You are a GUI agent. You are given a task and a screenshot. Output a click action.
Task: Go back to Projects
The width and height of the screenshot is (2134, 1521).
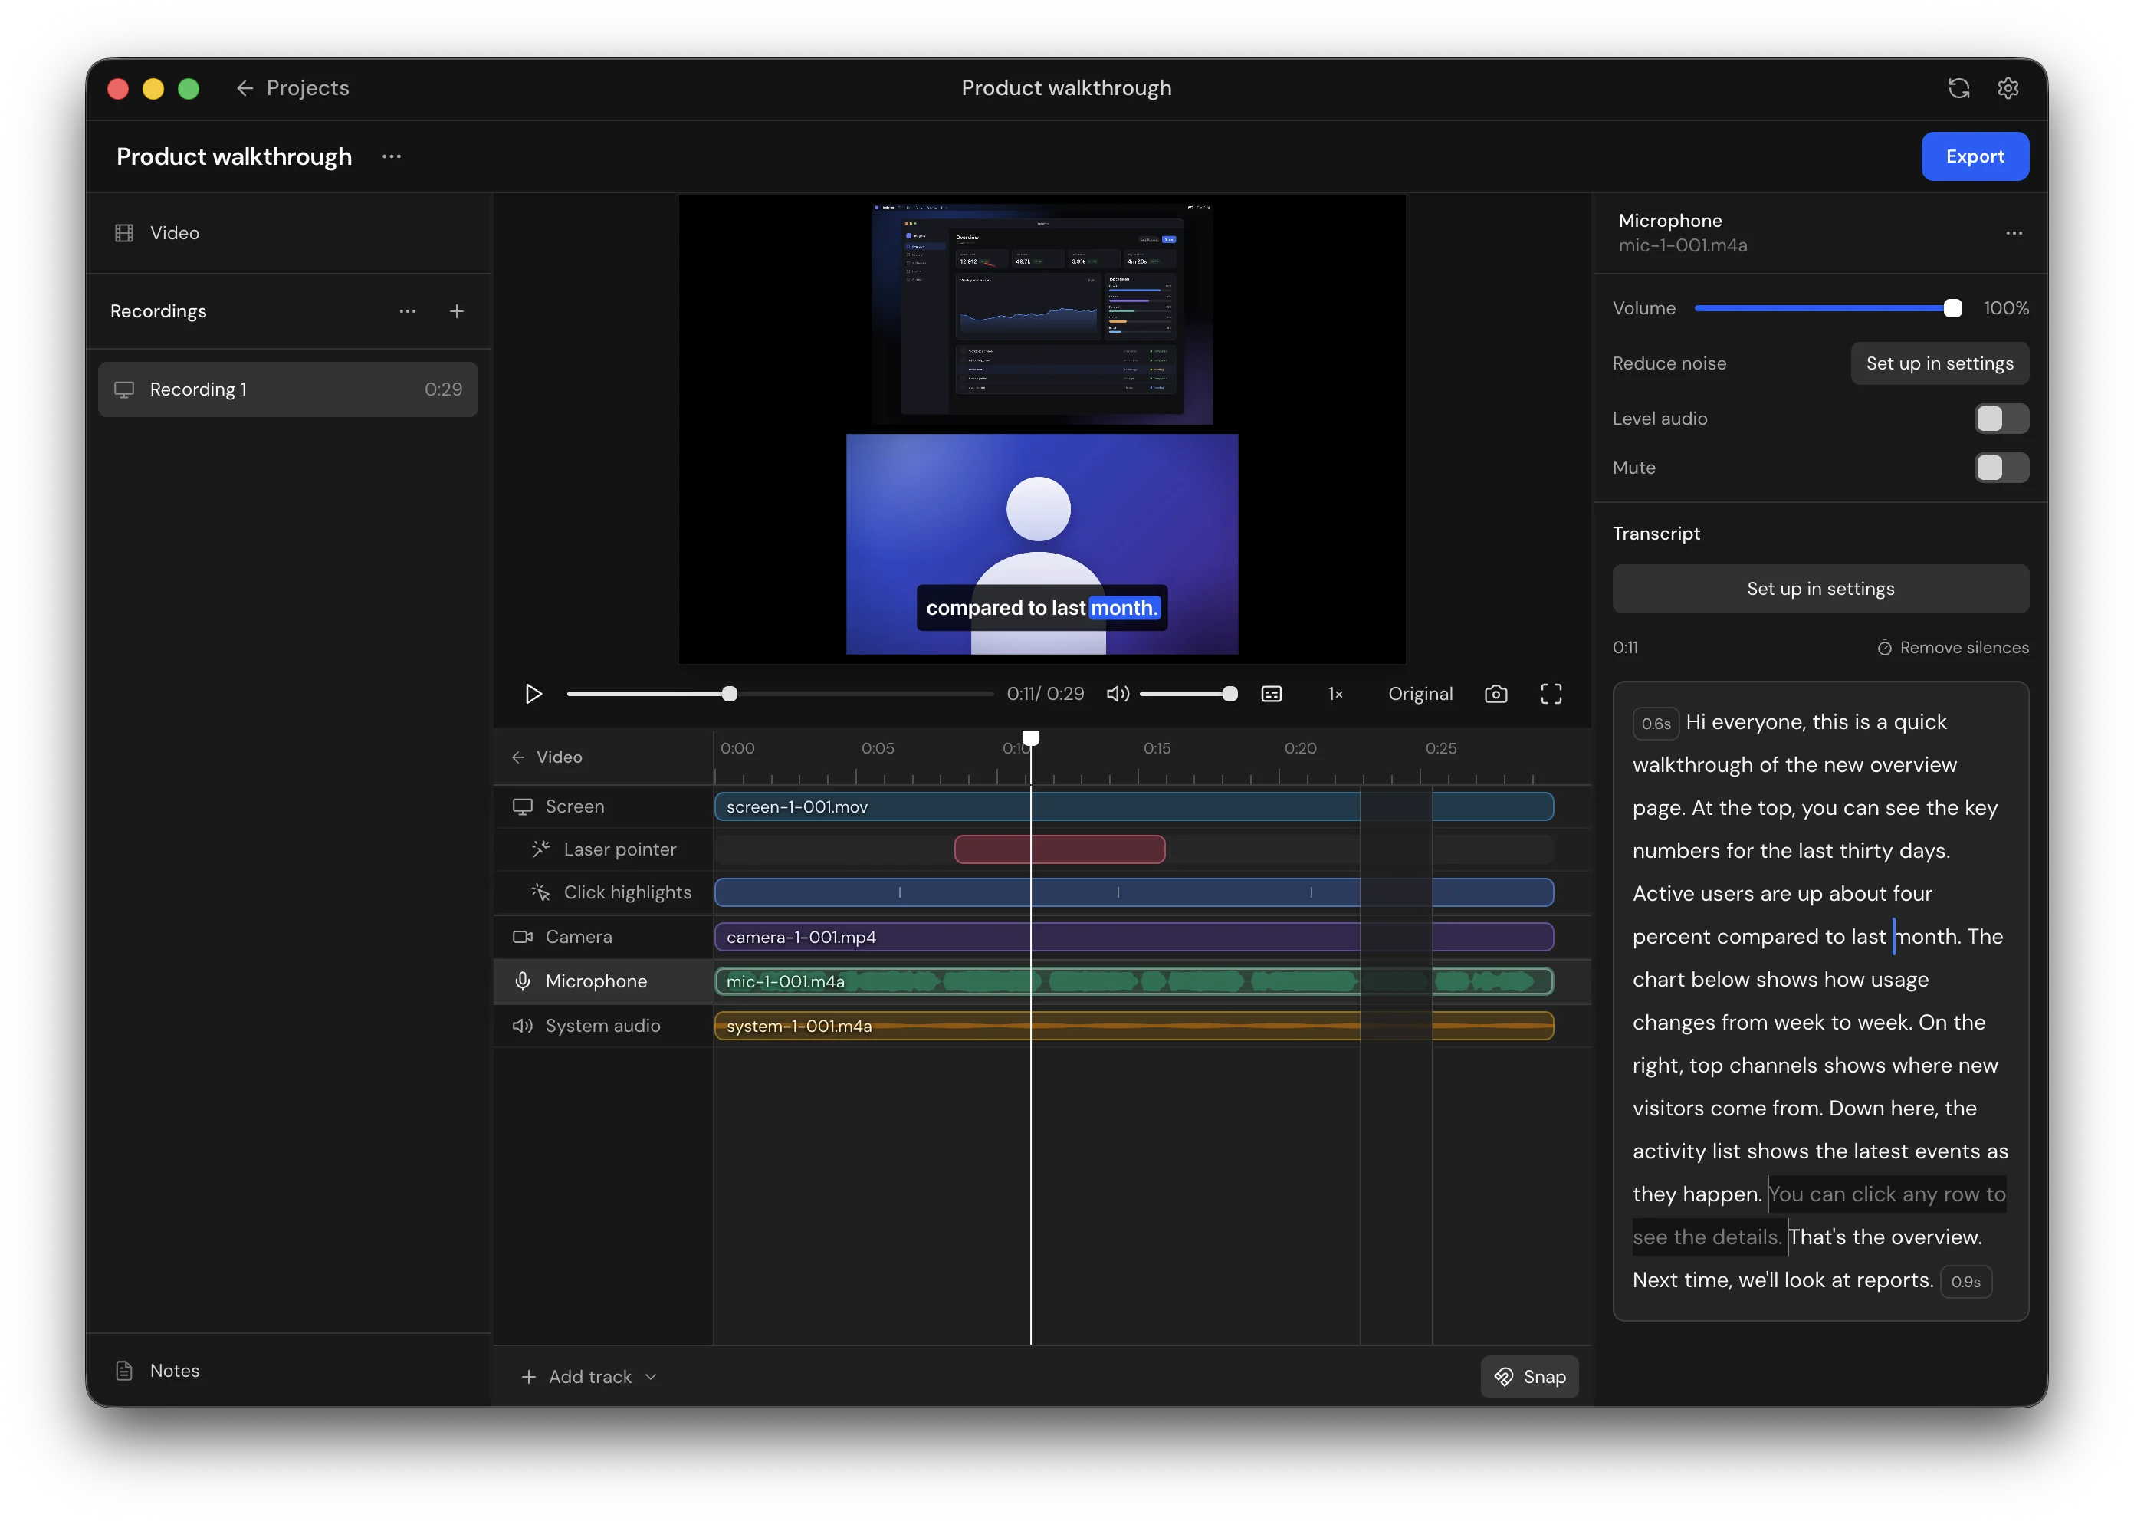[x=292, y=88]
